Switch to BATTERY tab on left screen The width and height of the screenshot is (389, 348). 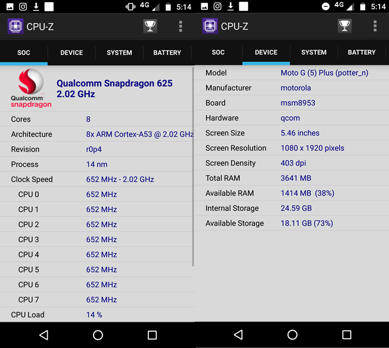click(x=167, y=52)
